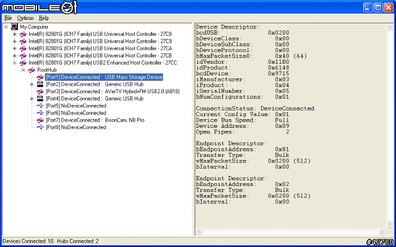Click the Devices Connected: 10 status text
This screenshot has height=247, width=396.
point(28,241)
